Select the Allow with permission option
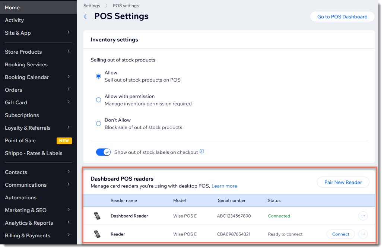Image resolution: width=384 pixels, height=250 pixels. (98, 99)
